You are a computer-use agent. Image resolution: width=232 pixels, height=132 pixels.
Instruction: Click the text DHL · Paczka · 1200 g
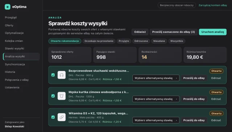coord(81,97)
